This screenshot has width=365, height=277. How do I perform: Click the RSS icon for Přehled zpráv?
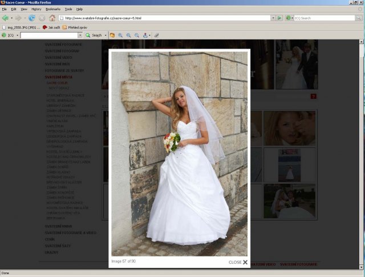tap(64, 27)
